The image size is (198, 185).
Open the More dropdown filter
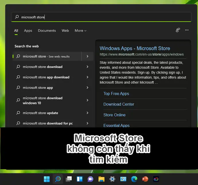[x=81, y=30]
